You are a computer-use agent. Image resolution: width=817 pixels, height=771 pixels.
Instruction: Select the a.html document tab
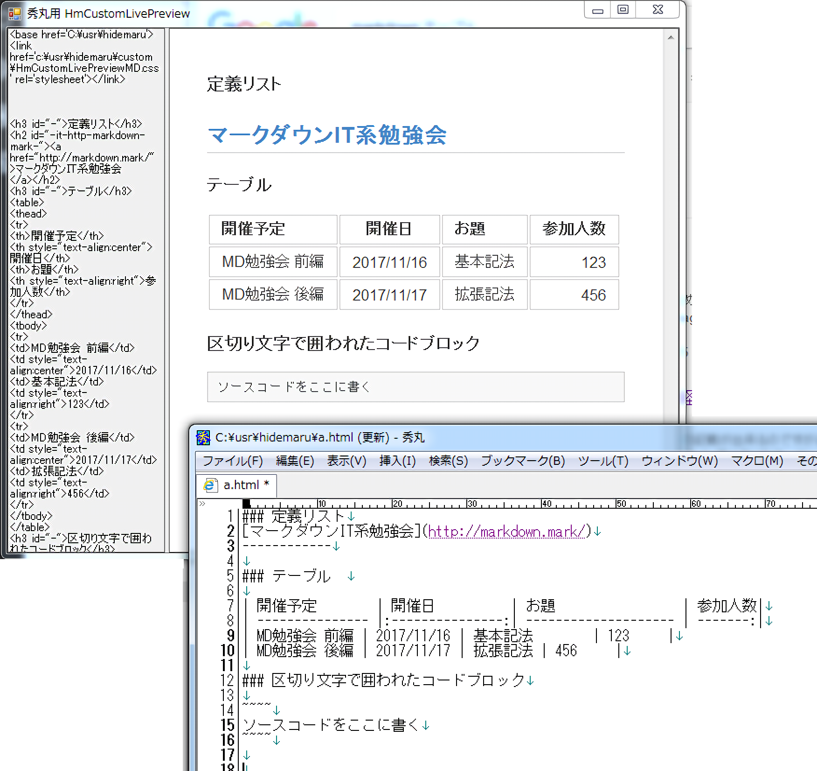point(241,485)
